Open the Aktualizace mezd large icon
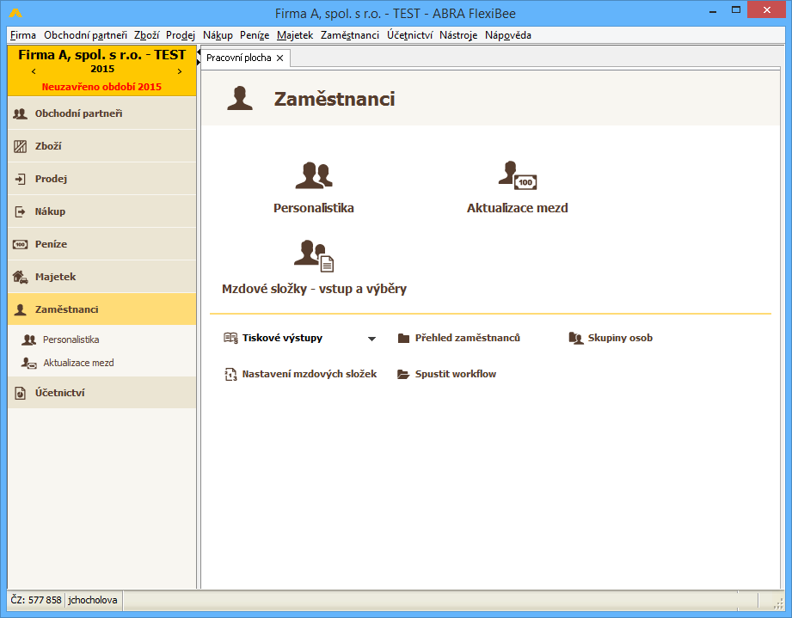Viewport: 792px width, 618px height. point(517,175)
